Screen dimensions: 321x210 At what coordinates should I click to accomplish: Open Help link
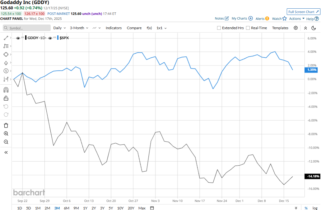[x=312, y=19]
